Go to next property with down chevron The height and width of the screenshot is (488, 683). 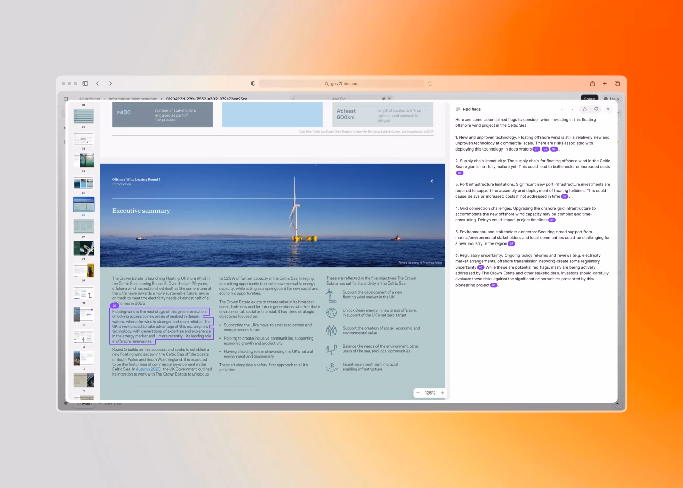(x=572, y=109)
